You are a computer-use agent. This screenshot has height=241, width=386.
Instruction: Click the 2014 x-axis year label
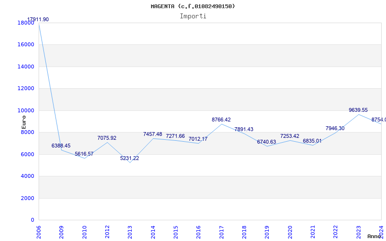[153, 232]
